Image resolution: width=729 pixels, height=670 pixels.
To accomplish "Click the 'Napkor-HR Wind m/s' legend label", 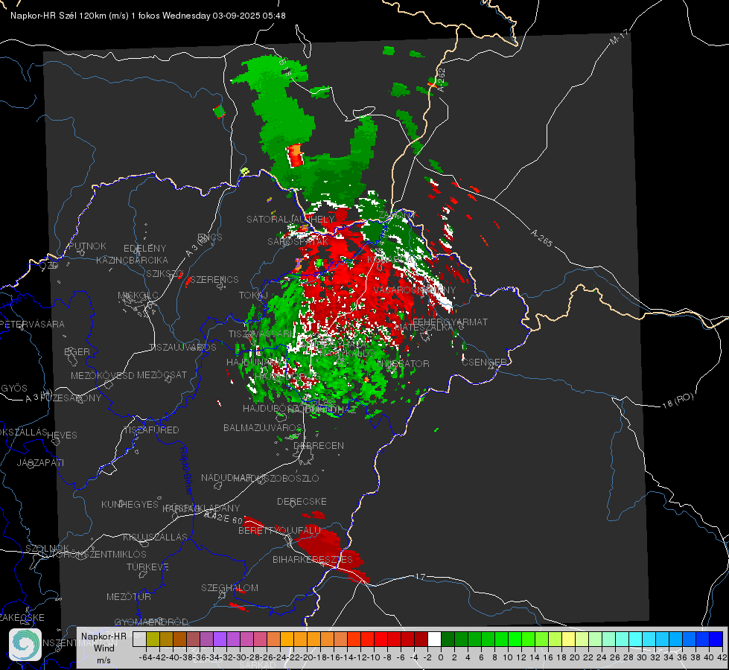I will tap(104, 648).
